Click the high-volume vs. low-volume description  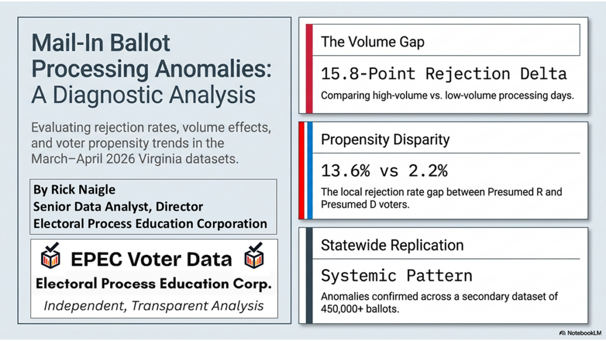[x=447, y=95]
